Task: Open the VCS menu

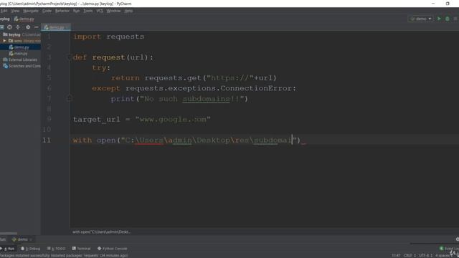Action: coord(100,11)
